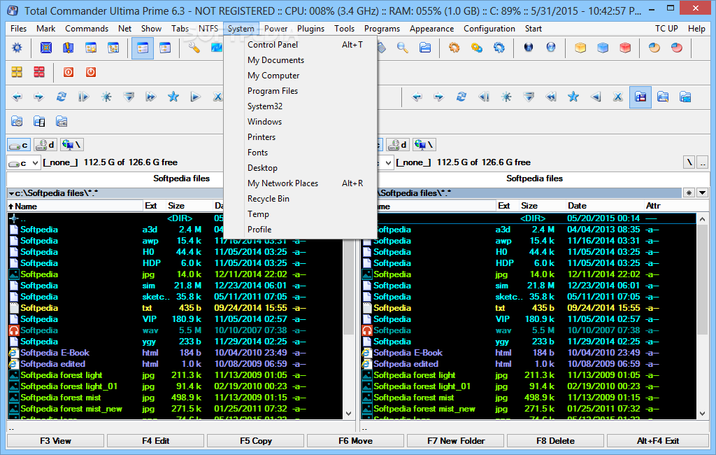Click the yellow-blue double gears icon
Viewport: 716px width, 455px height.
pos(477,48)
